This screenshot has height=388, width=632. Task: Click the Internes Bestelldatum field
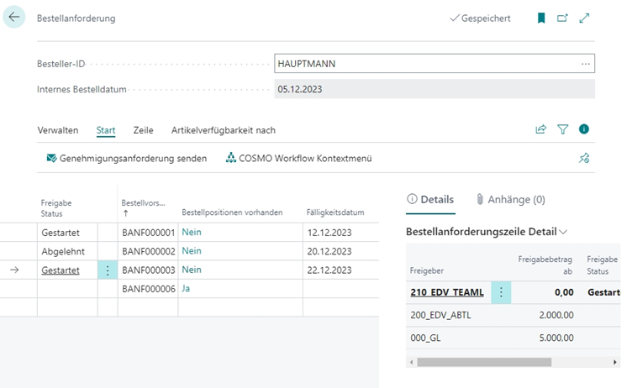tap(434, 89)
